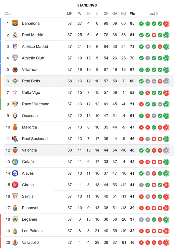Click Barcelona's most recent loss icon
Viewport: 174px width, 251px height.
tap(166, 24)
